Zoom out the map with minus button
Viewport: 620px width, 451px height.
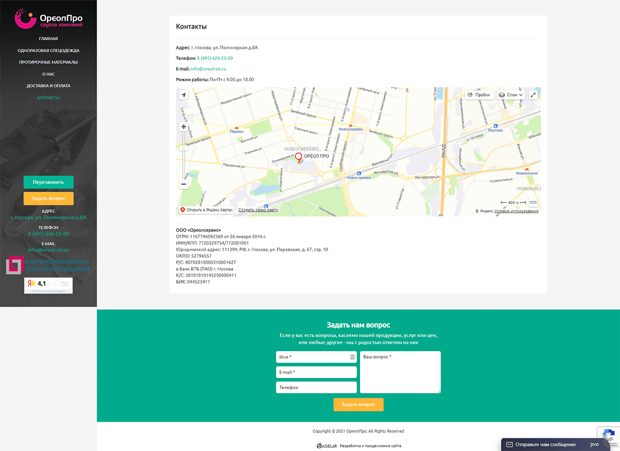(x=183, y=184)
